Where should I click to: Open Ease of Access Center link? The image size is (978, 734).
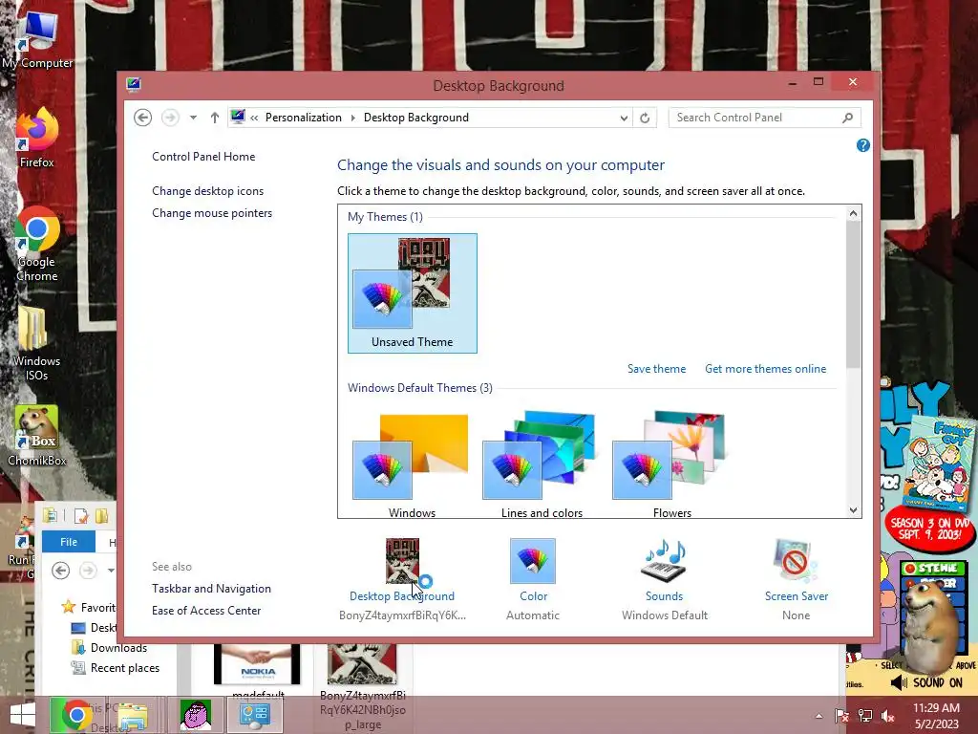coord(206,611)
